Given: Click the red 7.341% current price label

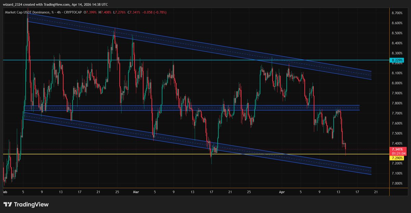Looking at the screenshot, I should (x=397, y=150).
